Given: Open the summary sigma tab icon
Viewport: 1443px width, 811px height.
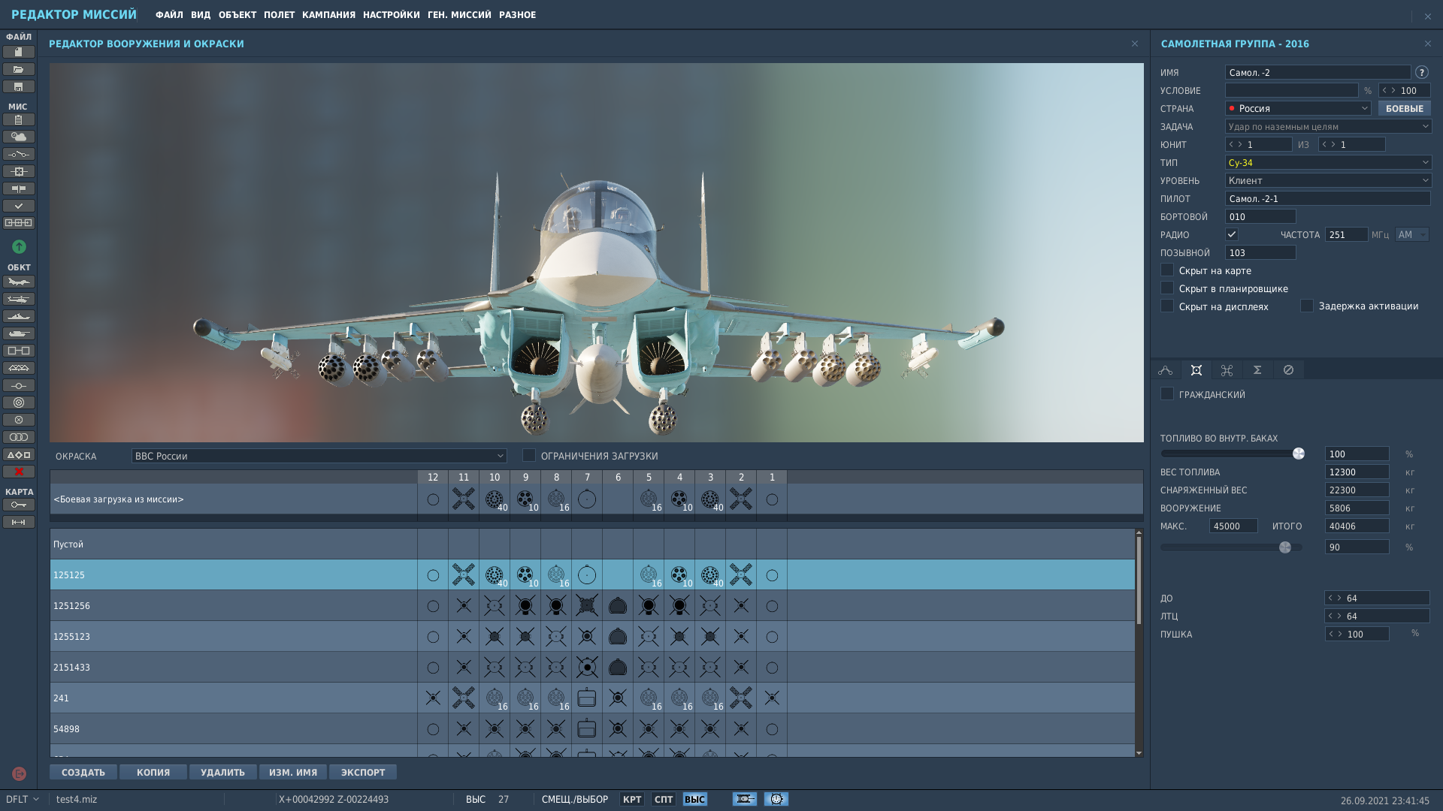Looking at the screenshot, I should pyautogui.click(x=1257, y=369).
